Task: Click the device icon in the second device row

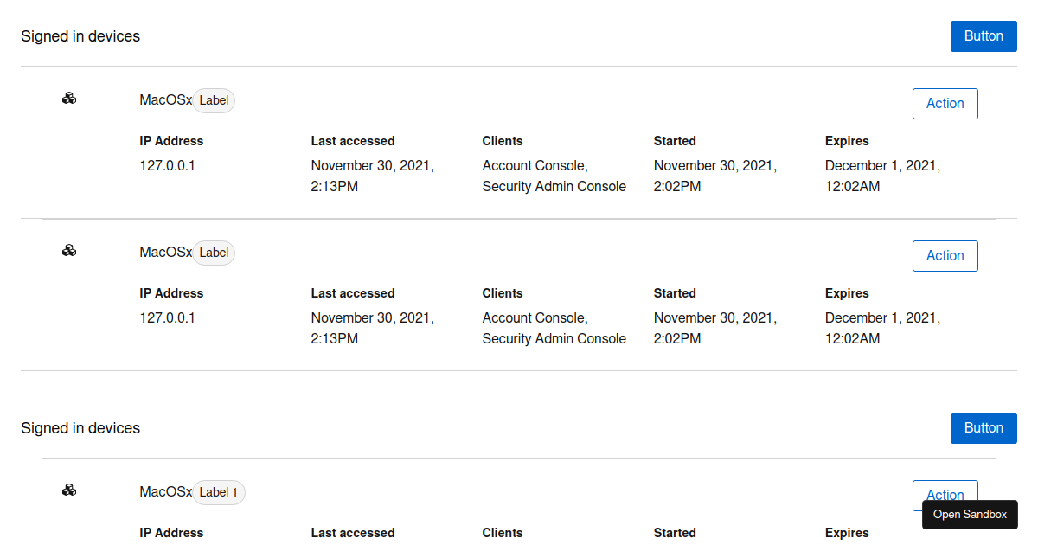Action: pyautogui.click(x=69, y=251)
